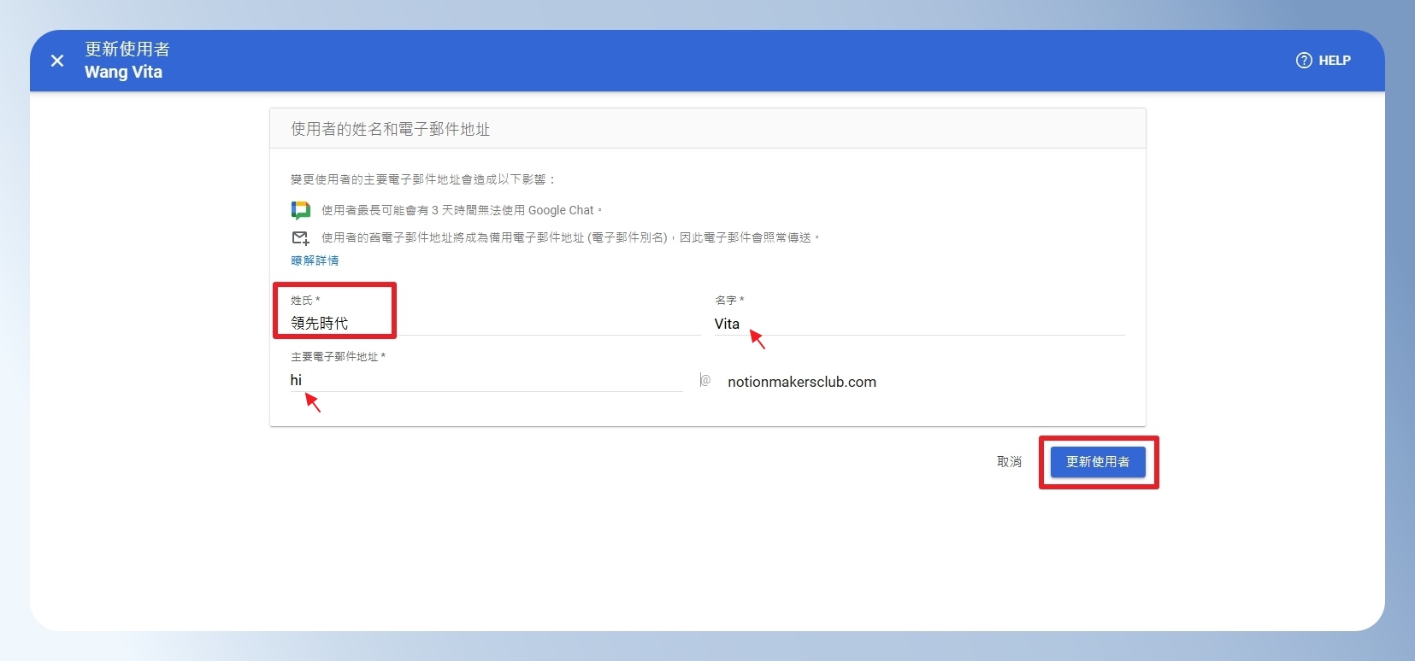Viewport: 1415px width, 661px height.
Task: Click the Wang Vita name in the header
Action: [x=123, y=73]
